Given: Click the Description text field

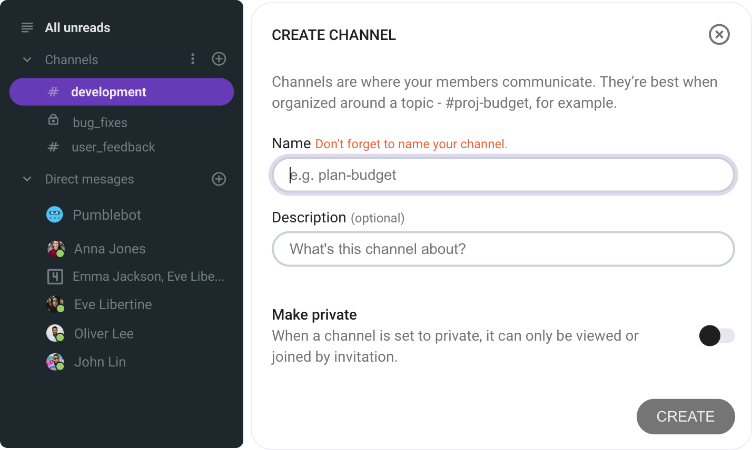Looking at the screenshot, I should [502, 249].
